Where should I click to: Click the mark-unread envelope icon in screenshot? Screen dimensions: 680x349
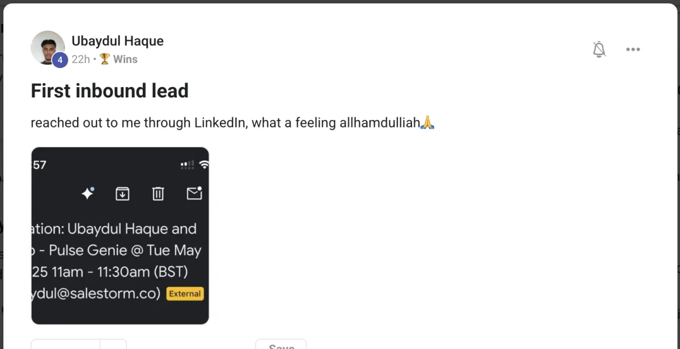click(x=194, y=193)
